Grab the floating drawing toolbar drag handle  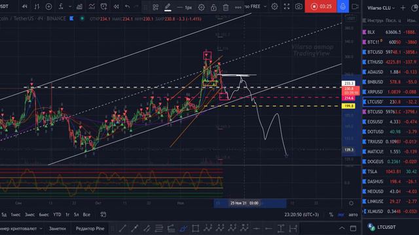pyautogui.click(x=145, y=7)
